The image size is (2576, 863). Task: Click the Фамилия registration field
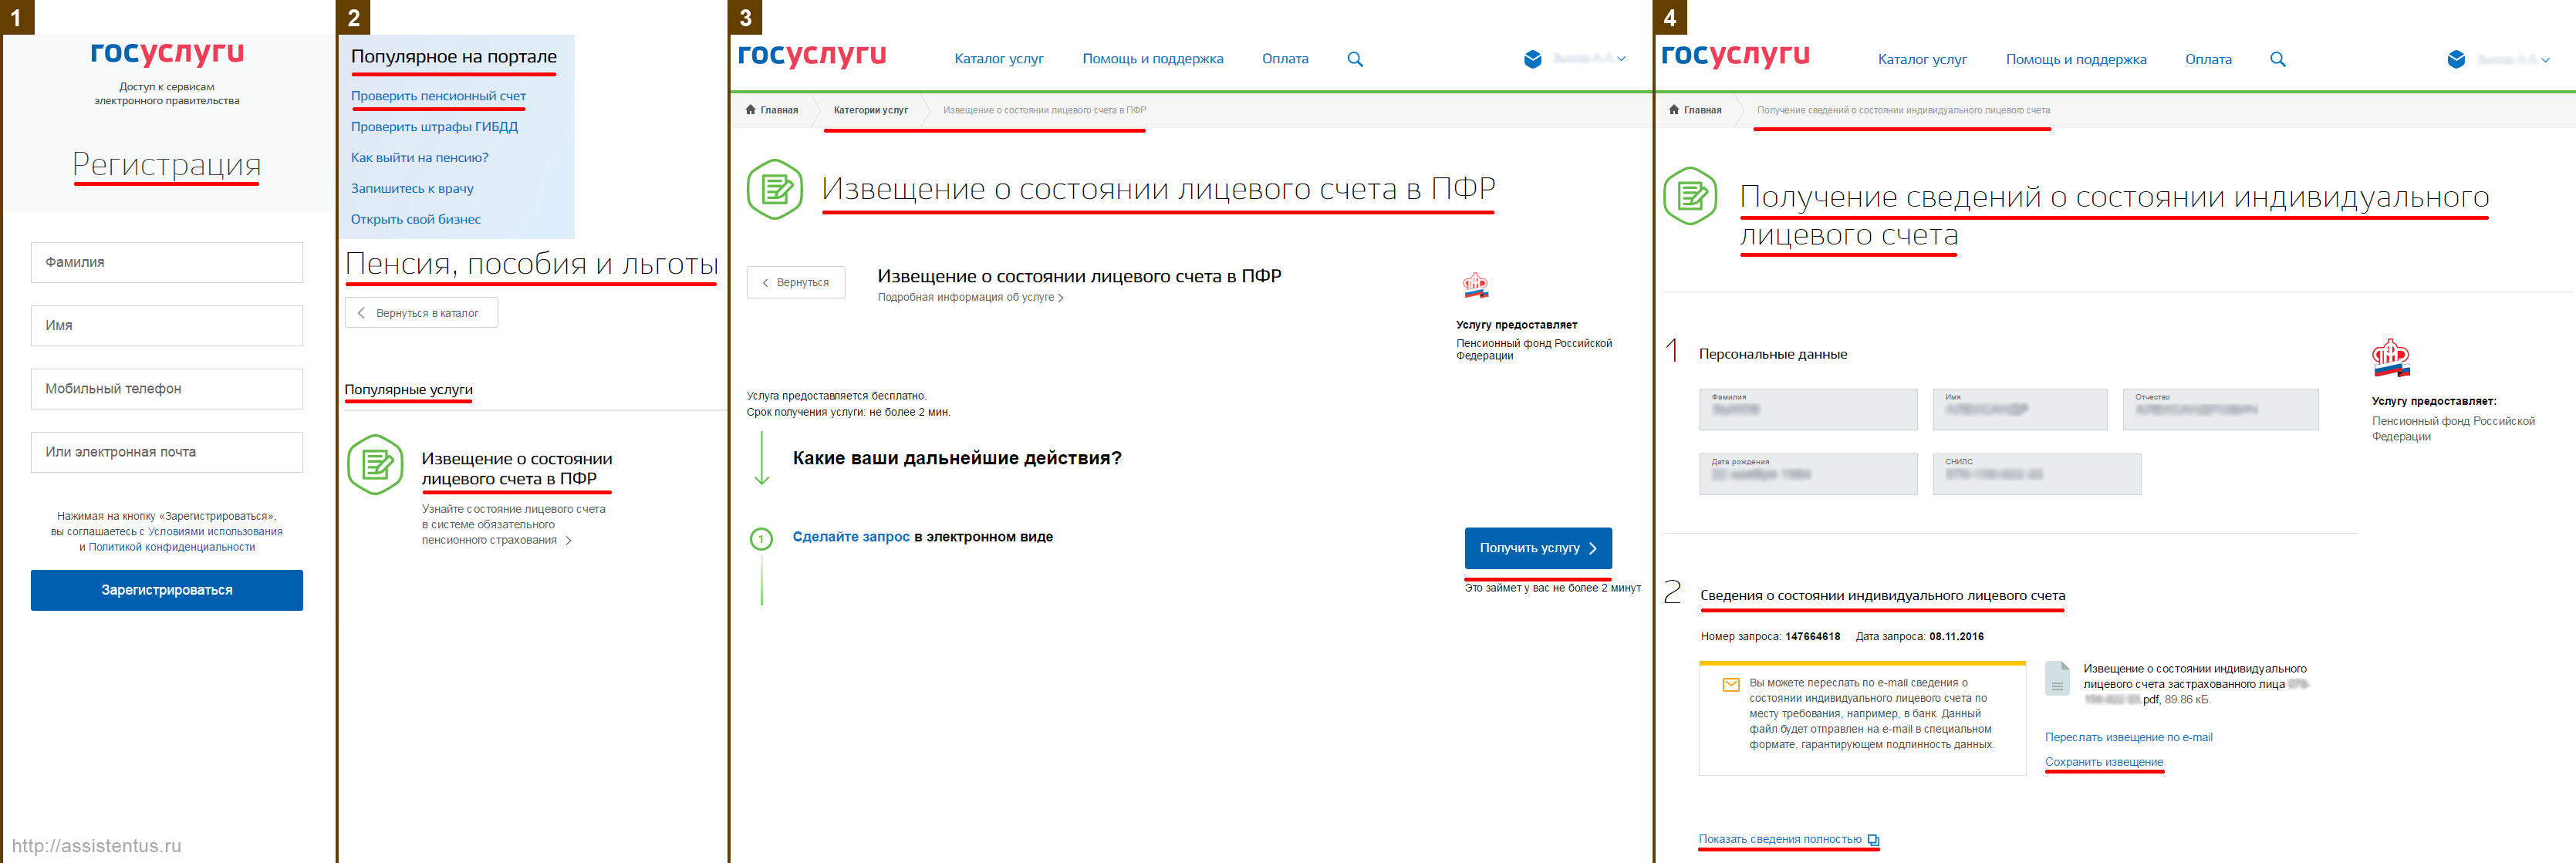167,262
